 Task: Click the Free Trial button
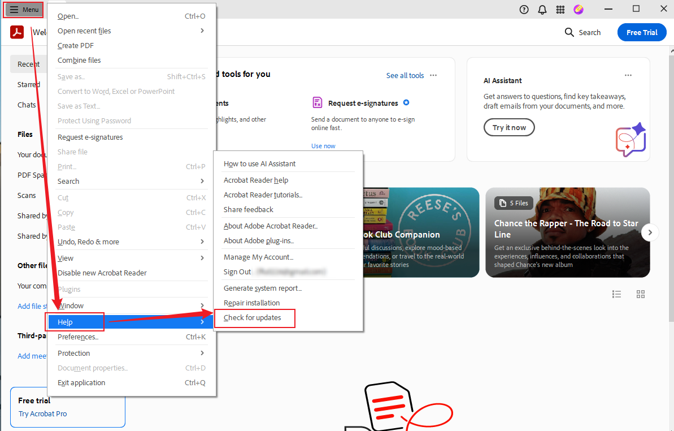[641, 32]
